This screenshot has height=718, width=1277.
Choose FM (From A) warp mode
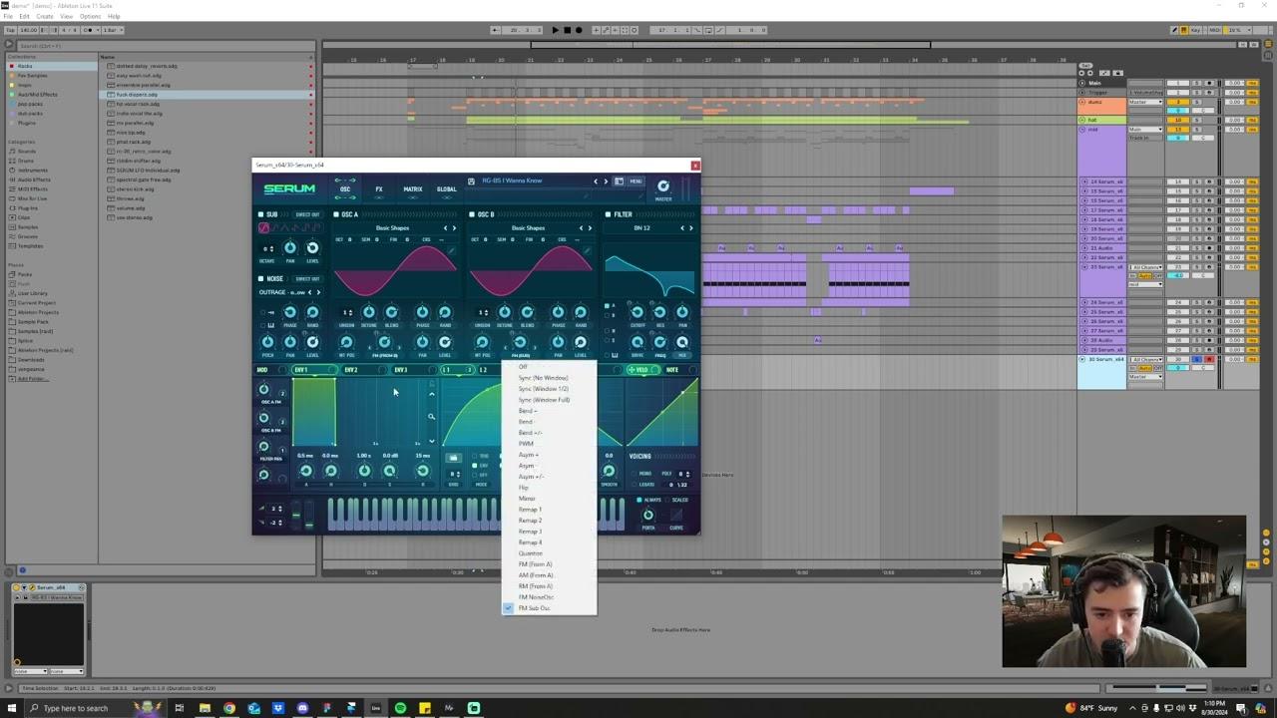[535, 564]
